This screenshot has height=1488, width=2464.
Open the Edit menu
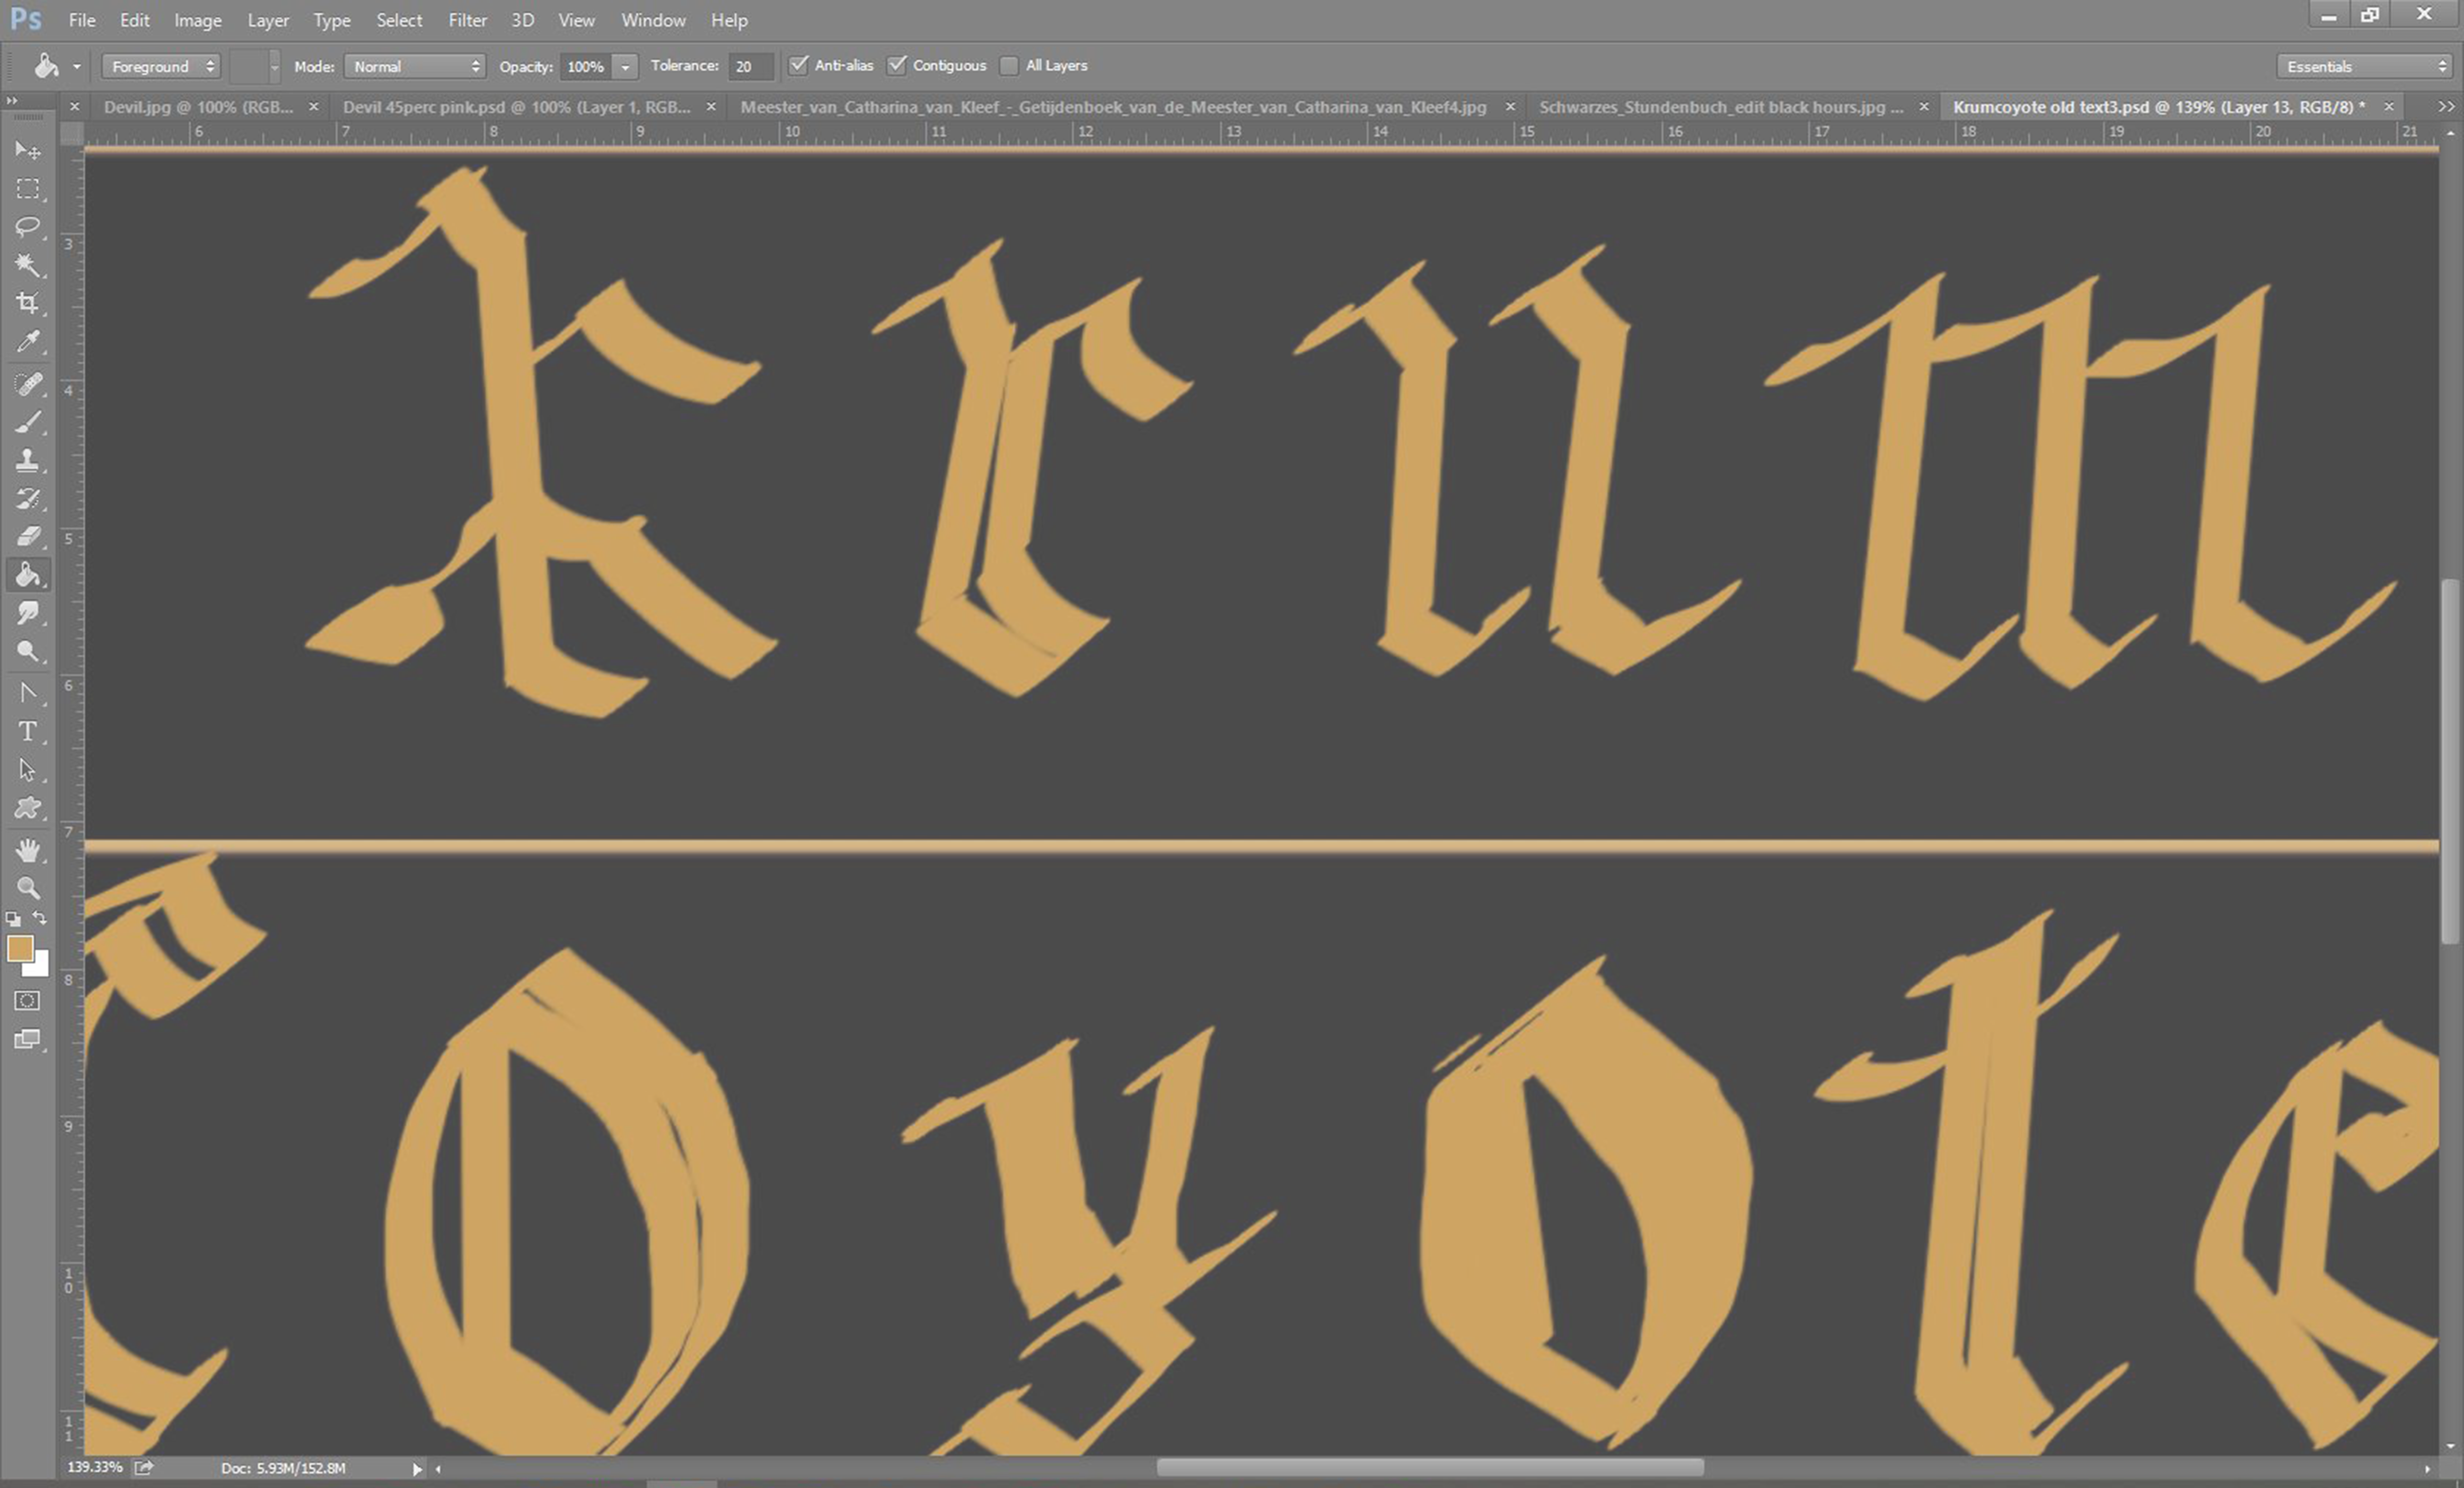coord(134,20)
